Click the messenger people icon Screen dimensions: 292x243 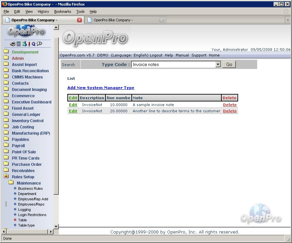pyautogui.click(x=24, y=44)
